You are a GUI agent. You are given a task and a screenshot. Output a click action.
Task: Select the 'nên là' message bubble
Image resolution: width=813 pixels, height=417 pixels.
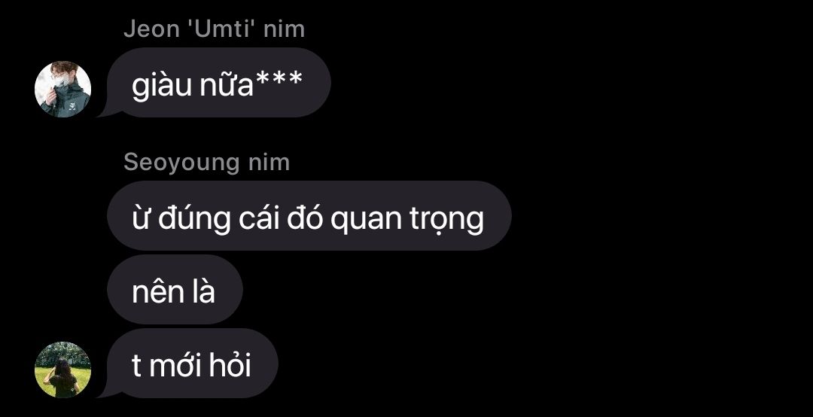coord(175,289)
